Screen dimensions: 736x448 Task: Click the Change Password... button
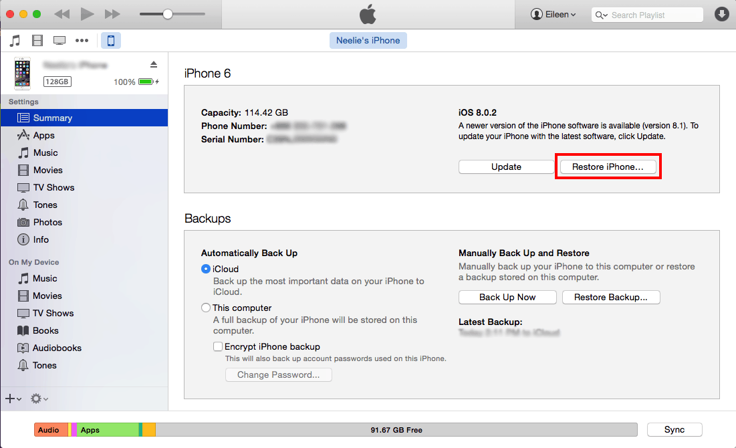click(x=278, y=374)
